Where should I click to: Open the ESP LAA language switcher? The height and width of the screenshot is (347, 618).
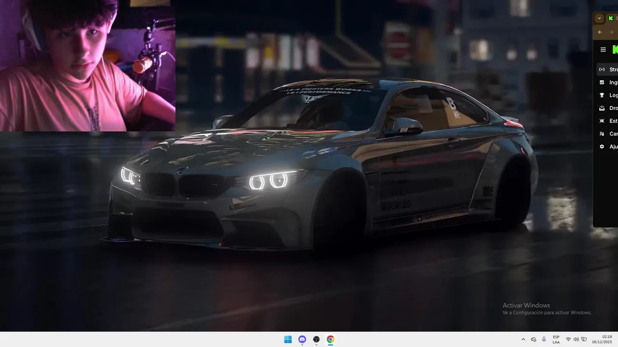(x=556, y=339)
